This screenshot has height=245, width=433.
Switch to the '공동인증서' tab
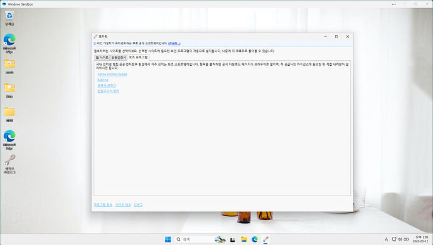pos(119,58)
